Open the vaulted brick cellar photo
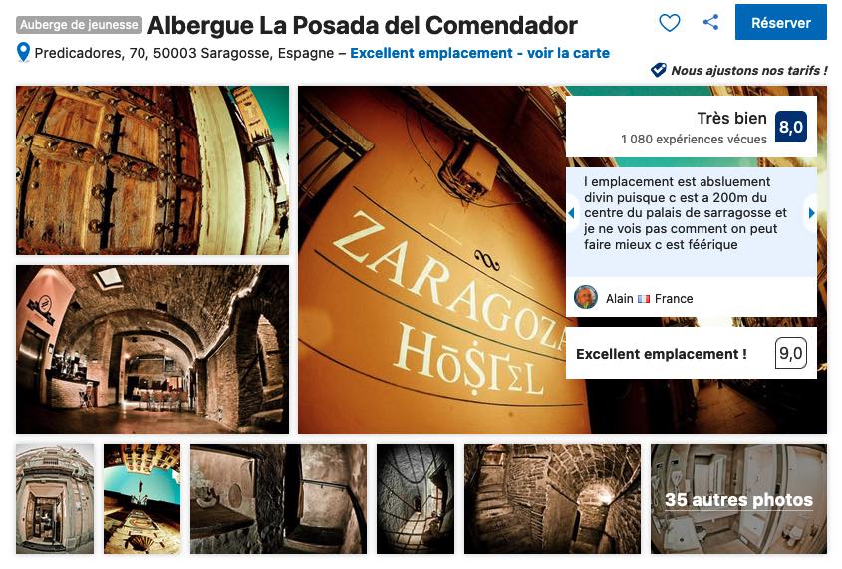842x569 pixels. pyautogui.click(x=152, y=350)
